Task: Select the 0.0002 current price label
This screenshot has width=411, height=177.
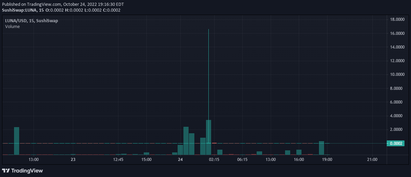Action: (x=395, y=144)
